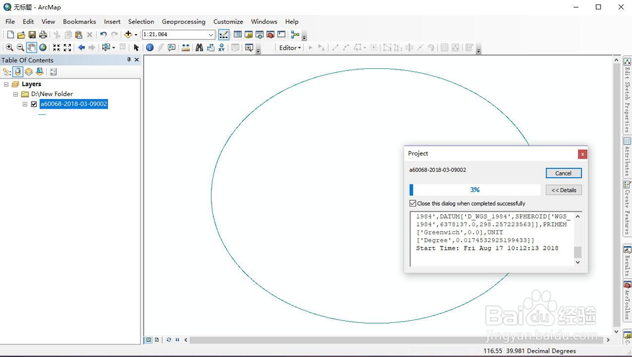The height and width of the screenshot is (357, 632).
Task: Switch to List By Visibility view
Action: 28,72
